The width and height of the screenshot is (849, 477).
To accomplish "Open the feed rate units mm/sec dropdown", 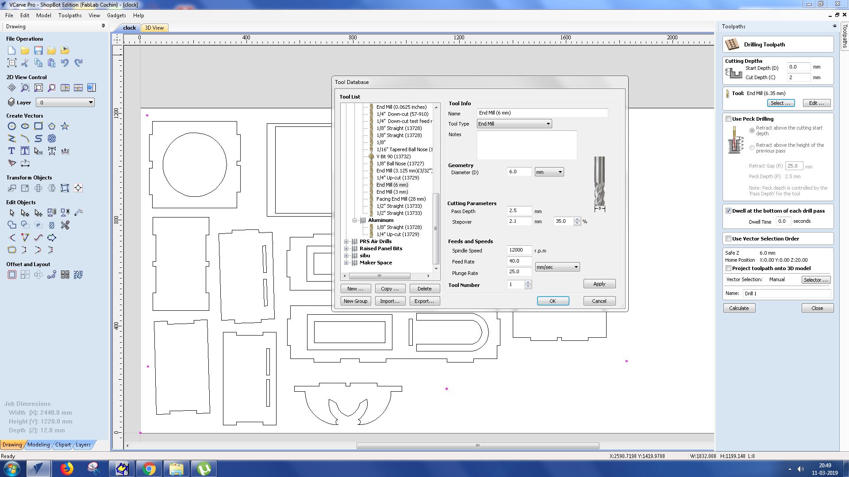I will click(x=557, y=267).
